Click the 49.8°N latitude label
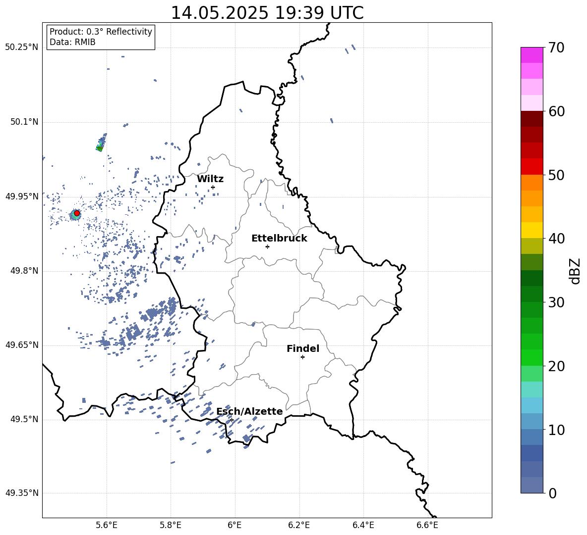Viewport: 587px width, 535px height. coord(24,271)
